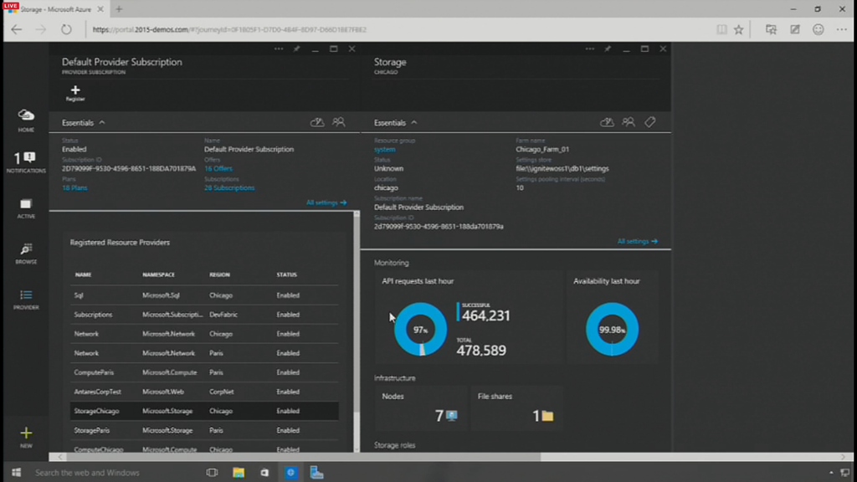Open the Notifications icon in the sidebar

pyautogui.click(x=26, y=161)
